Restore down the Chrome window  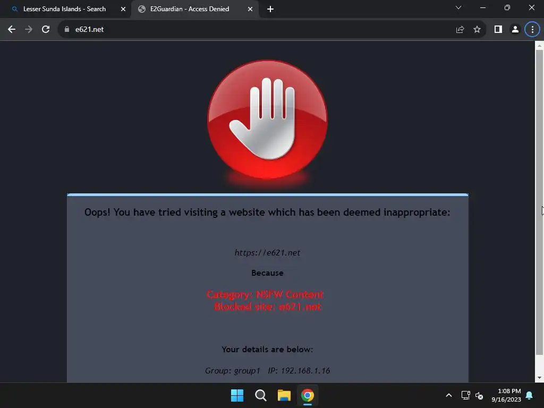(x=507, y=7)
